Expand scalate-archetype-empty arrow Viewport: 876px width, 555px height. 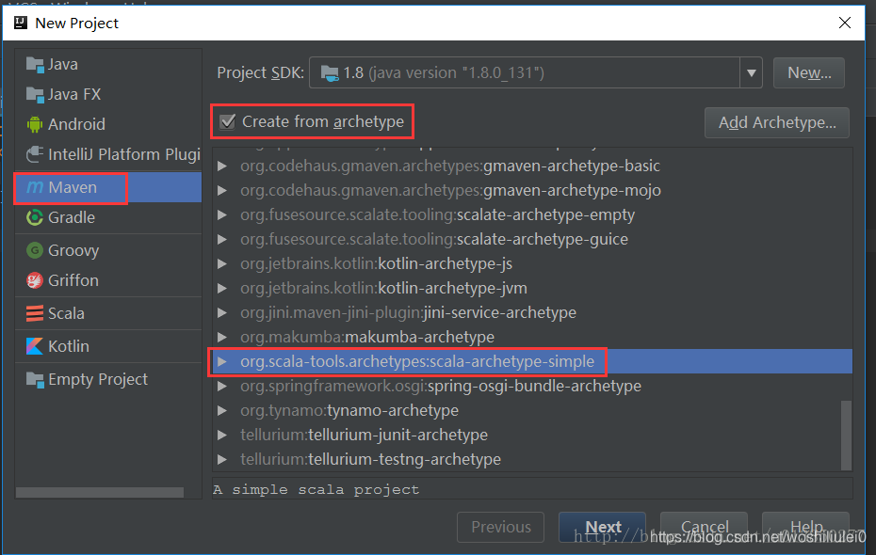tap(221, 214)
